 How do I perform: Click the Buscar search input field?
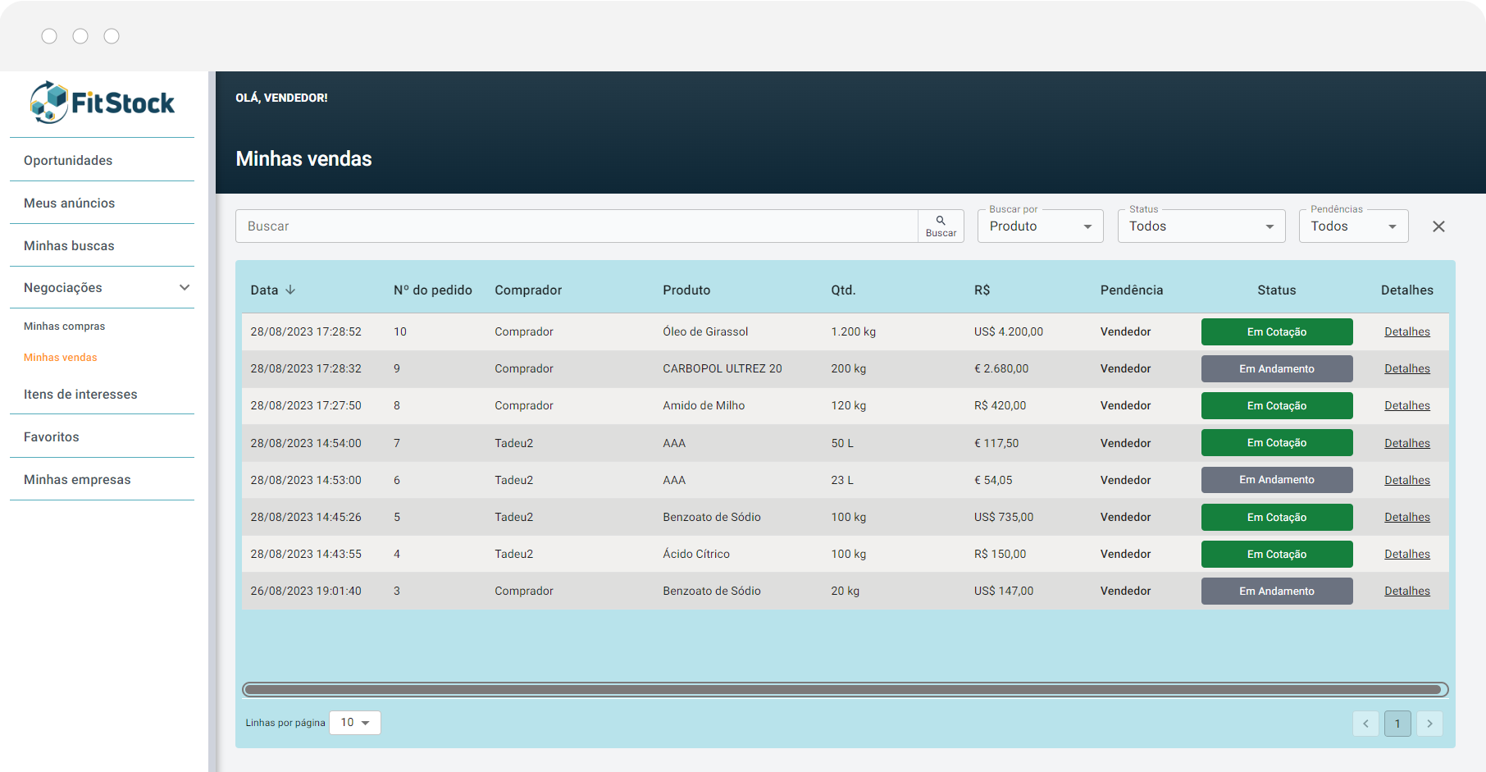point(576,226)
